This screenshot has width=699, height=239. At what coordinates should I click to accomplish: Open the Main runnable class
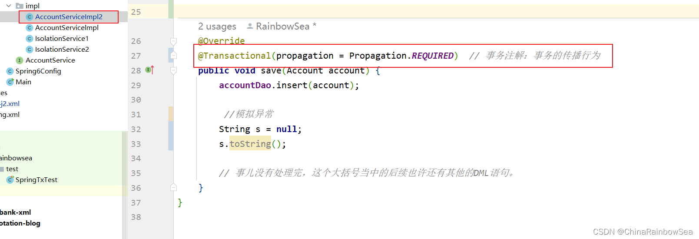[x=23, y=82]
